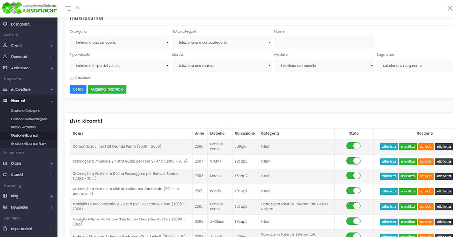
Task: Click ottimizza for Comando Luci row
Action: point(388,146)
